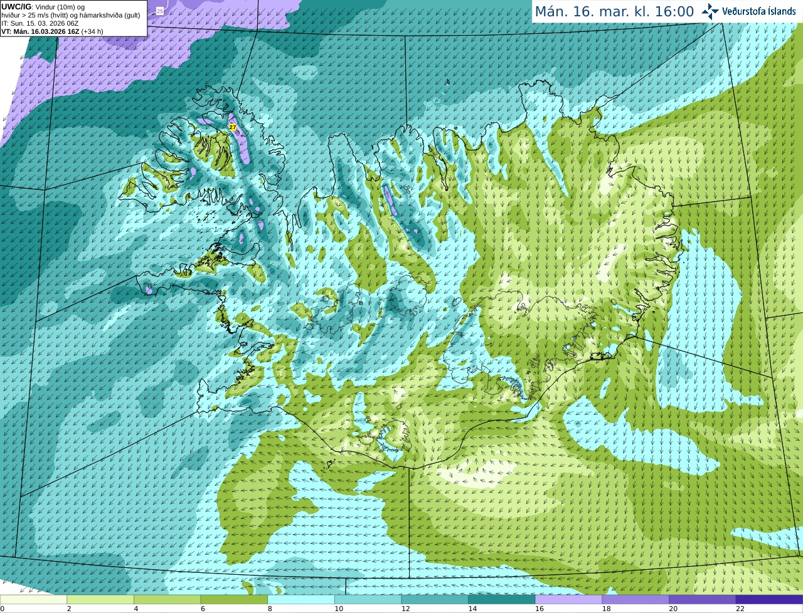Image resolution: width=803 pixels, height=613 pixels.
Task: Click the 'VT: Mán. 16.03.2026 16Z (+34 h)' line
Action: (53, 31)
